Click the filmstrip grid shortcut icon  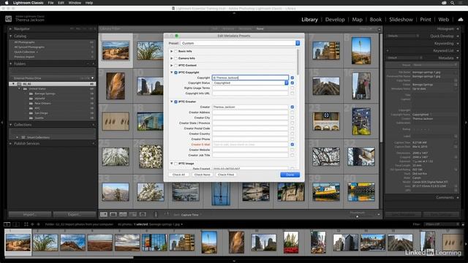(26, 224)
